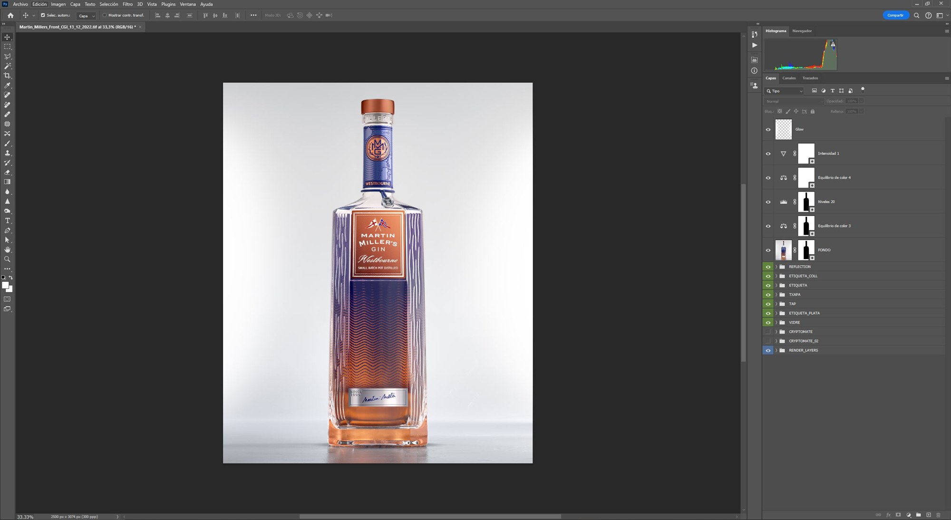Hide the REFLECTION group
Screen dimensions: 951x520
click(768, 267)
